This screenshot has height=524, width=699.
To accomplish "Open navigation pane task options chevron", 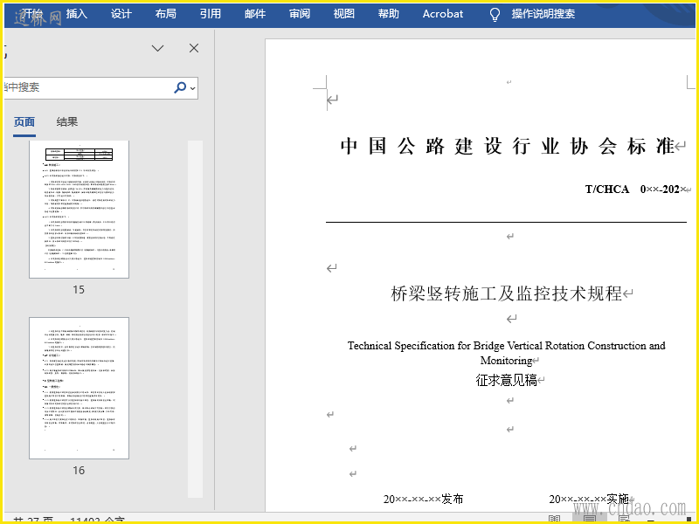I will click(x=158, y=49).
